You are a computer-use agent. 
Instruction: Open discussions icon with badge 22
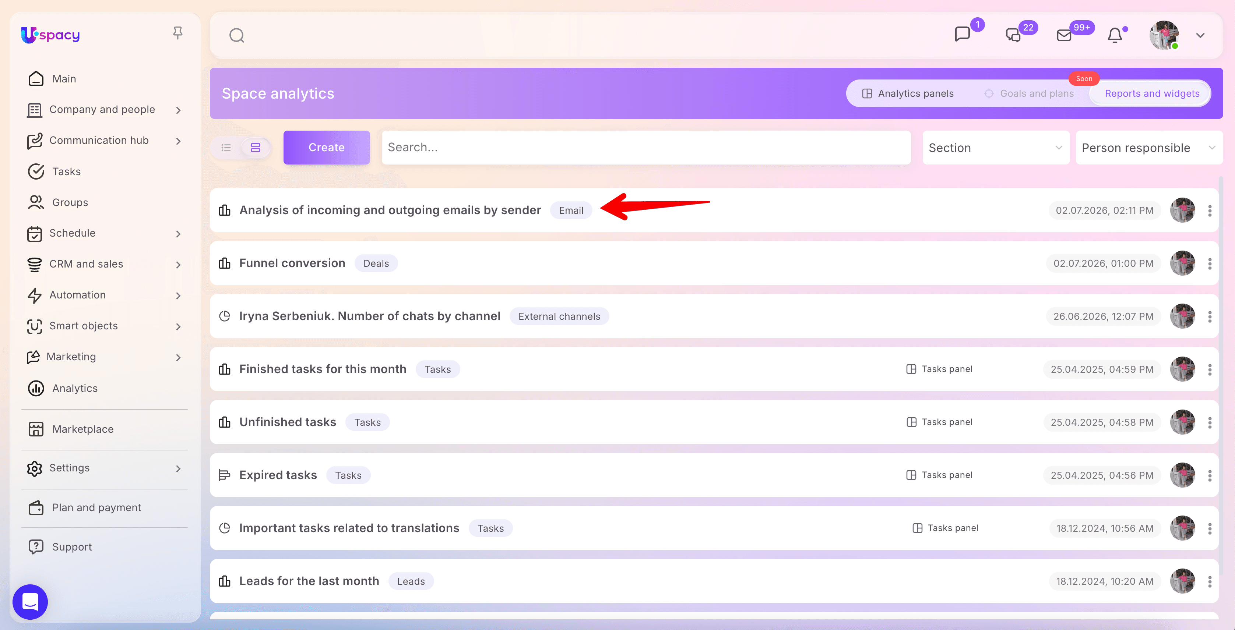tap(1013, 35)
